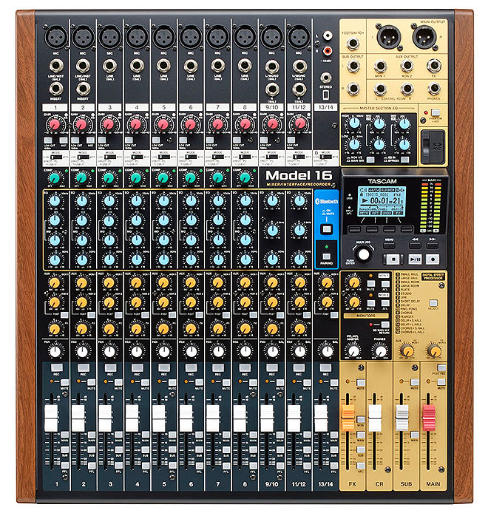Mute the SUB output strip
The width and height of the screenshot is (488, 513).
coord(414,382)
